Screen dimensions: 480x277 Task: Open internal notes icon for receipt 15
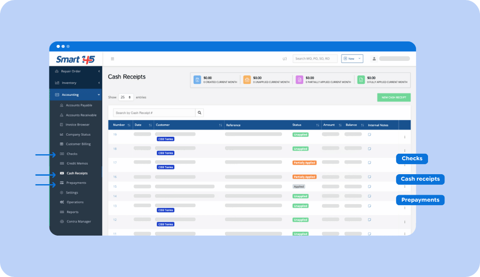(x=369, y=187)
